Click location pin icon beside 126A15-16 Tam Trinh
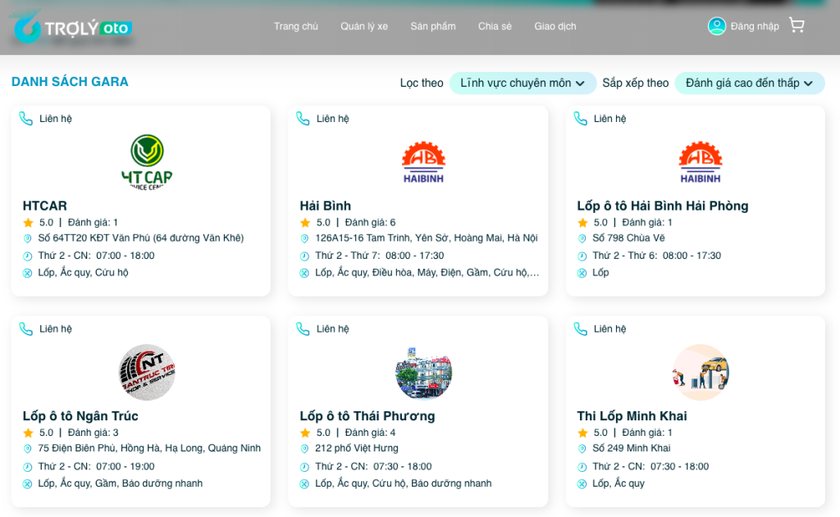This screenshot has width=840, height=517. [304, 238]
